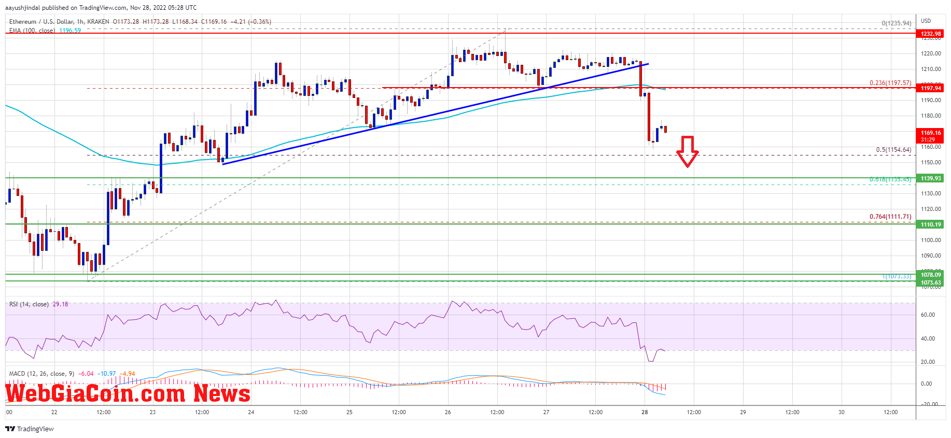The height and width of the screenshot is (438, 951).
Task: Select the Fib level label 0.5(1154.64)
Action: pyautogui.click(x=893, y=150)
